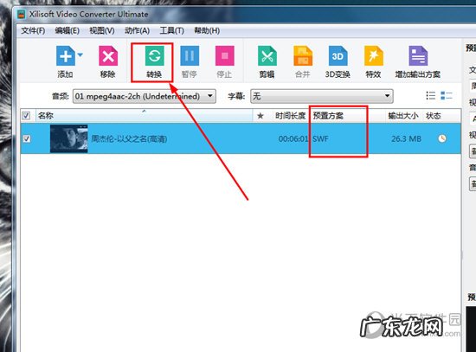
Task: Open the Add button dropdown arrow
Action: [80, 55]
